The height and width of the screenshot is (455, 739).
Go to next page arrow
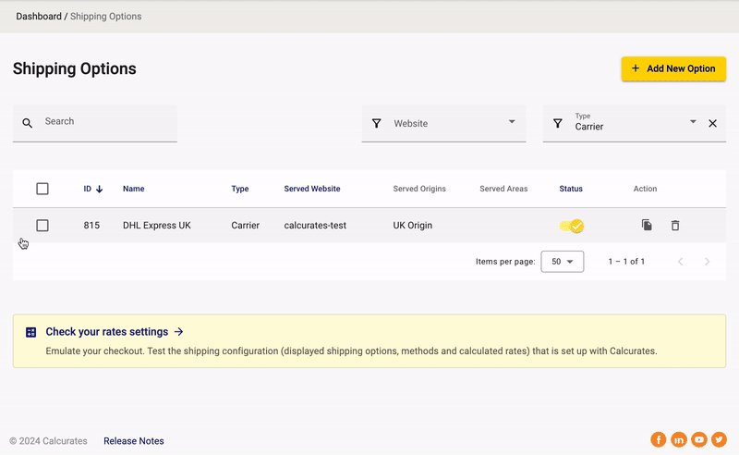pos(707,262)
